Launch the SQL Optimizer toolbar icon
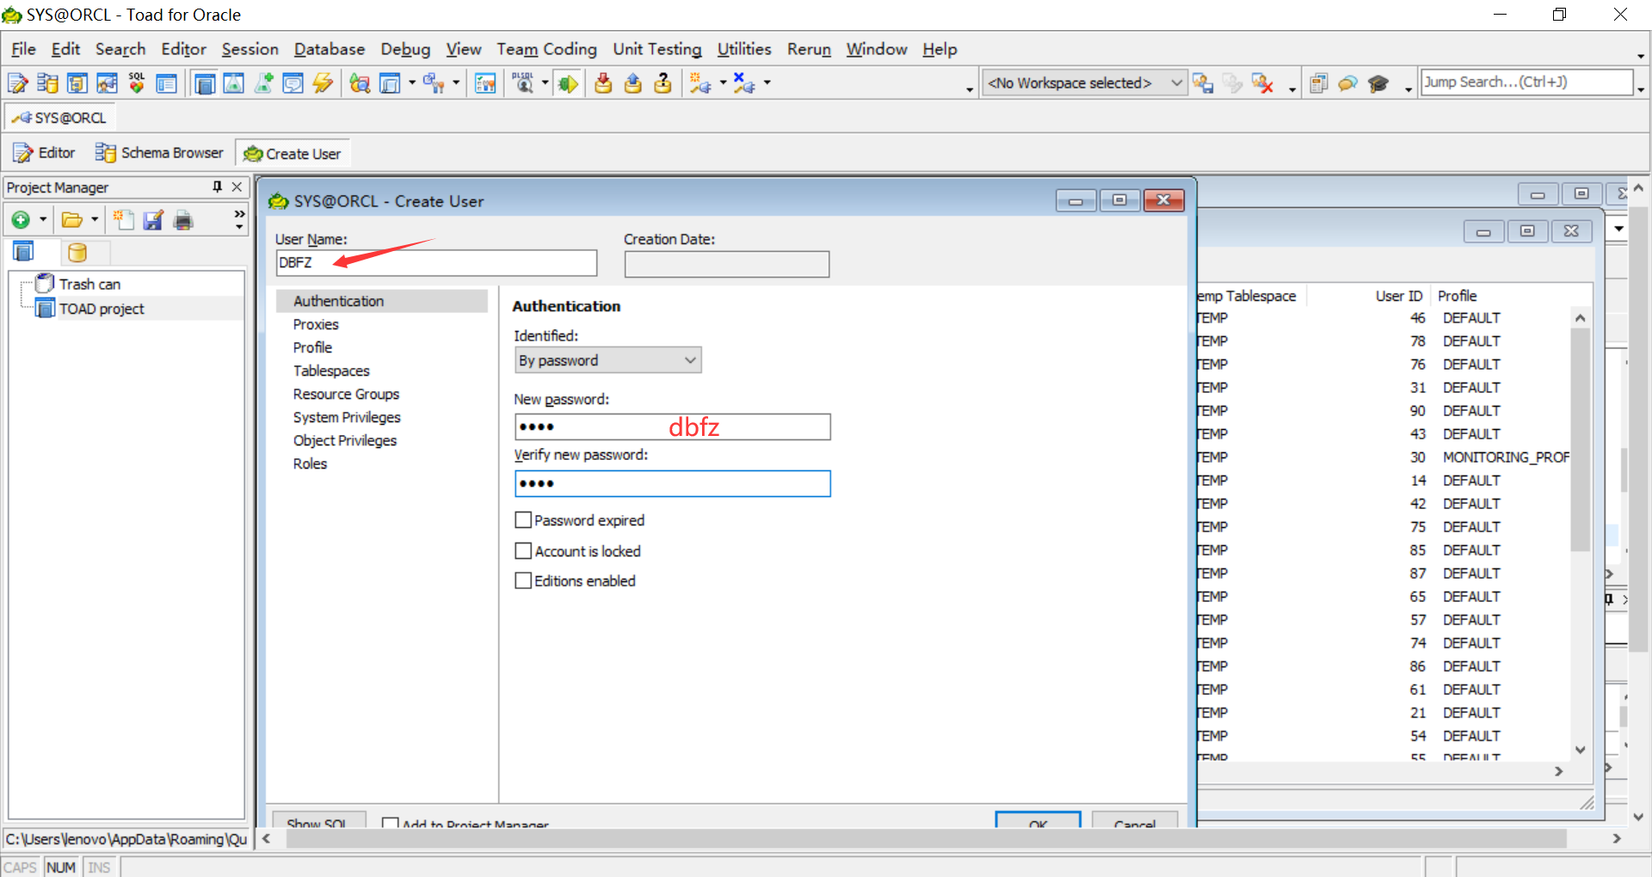Image resolution: width=1652 pixels, height=877 pixels. [x=137, y=83]
